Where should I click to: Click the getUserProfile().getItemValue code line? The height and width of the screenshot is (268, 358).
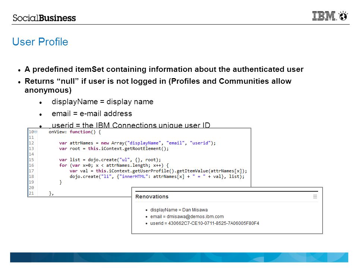click(x=158, y=171)
